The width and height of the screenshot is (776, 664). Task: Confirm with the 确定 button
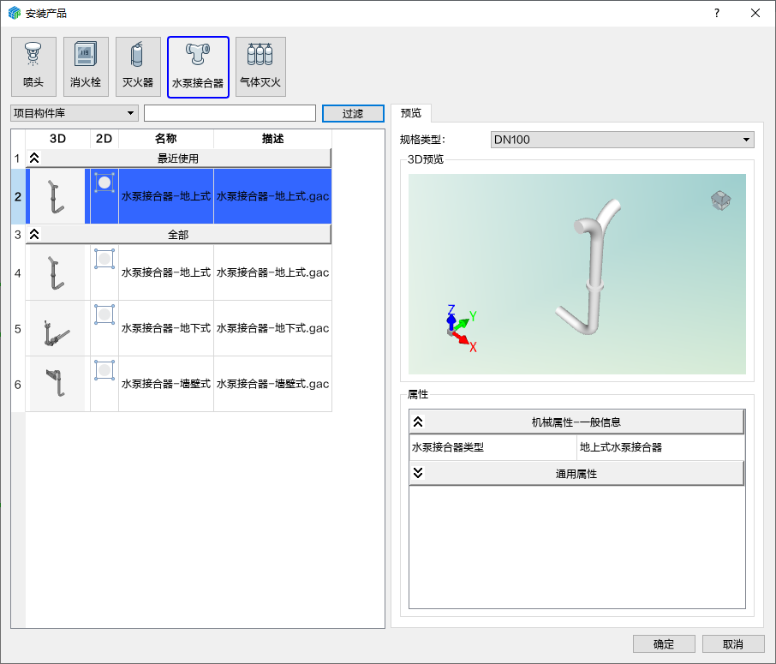point(664,643)
